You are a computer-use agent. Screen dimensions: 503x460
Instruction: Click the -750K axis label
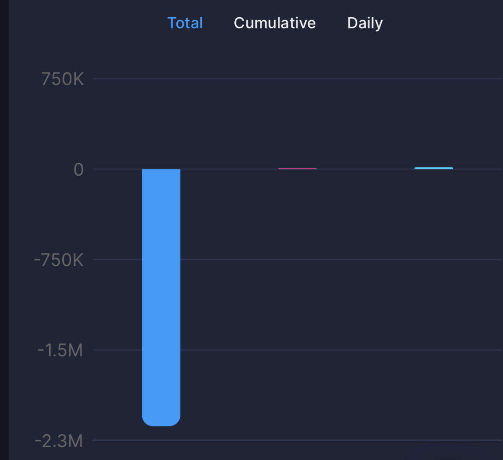pyautogui.click(x=59, y=260)
